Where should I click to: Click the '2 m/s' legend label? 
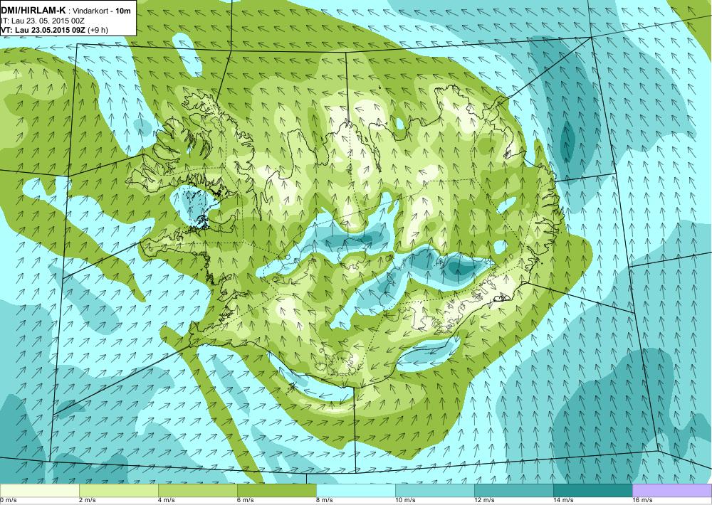point(88,501)
